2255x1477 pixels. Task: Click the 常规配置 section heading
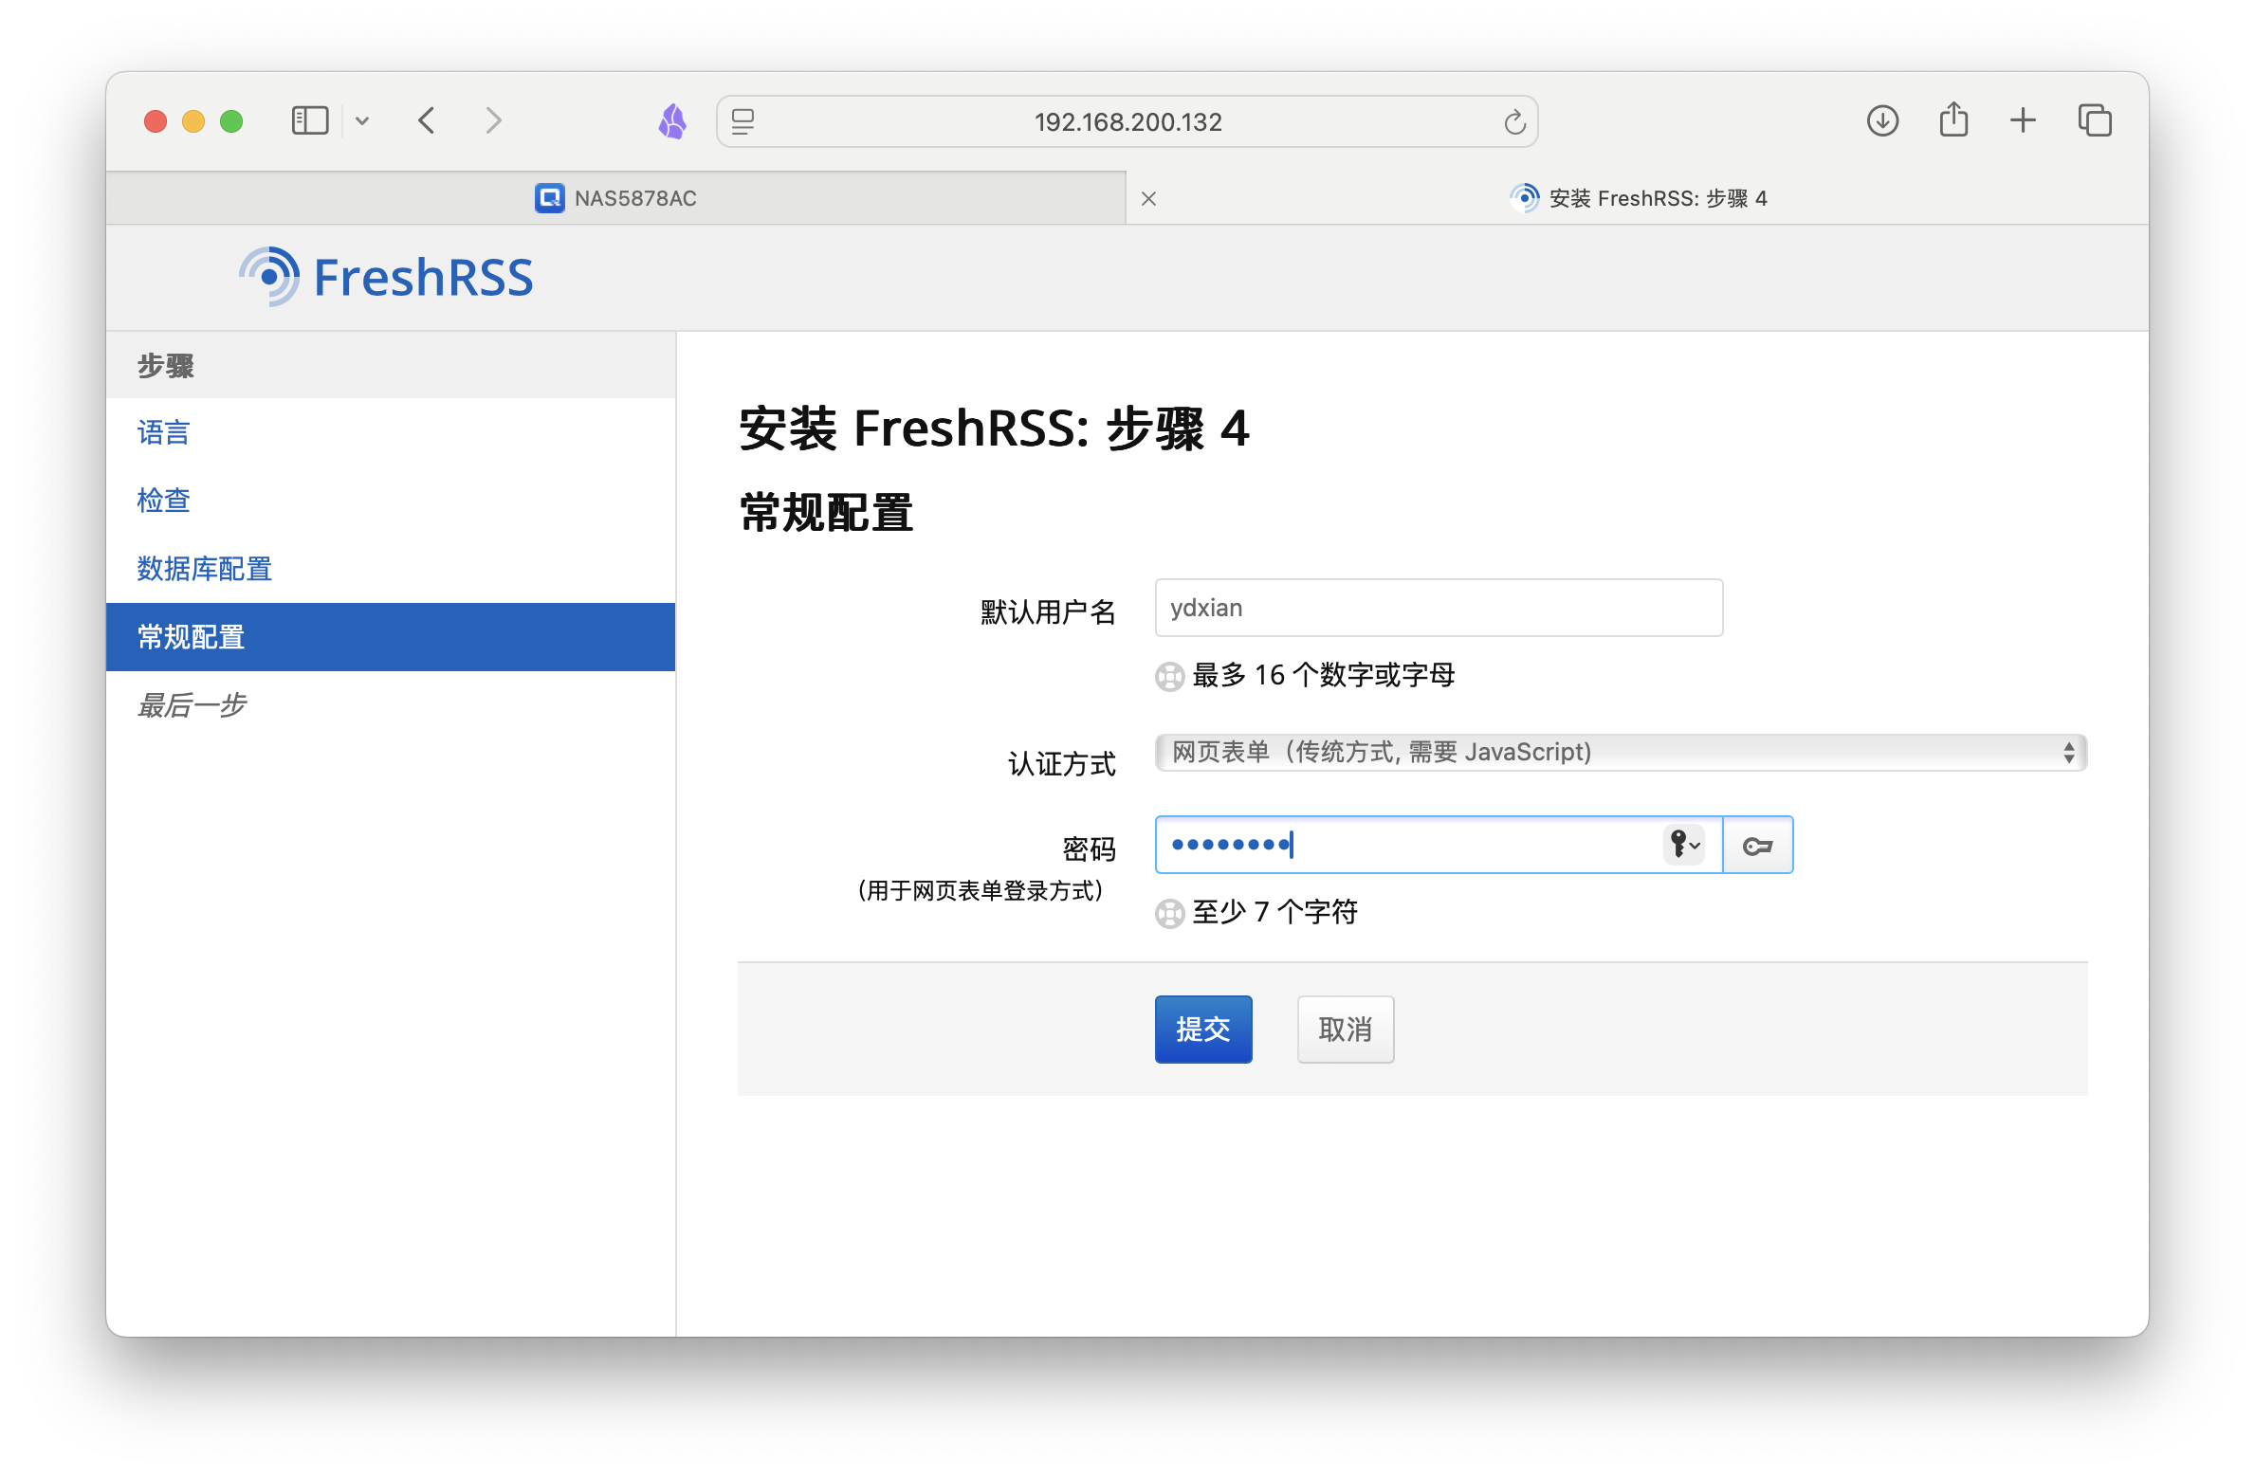(x=826, y=513)
